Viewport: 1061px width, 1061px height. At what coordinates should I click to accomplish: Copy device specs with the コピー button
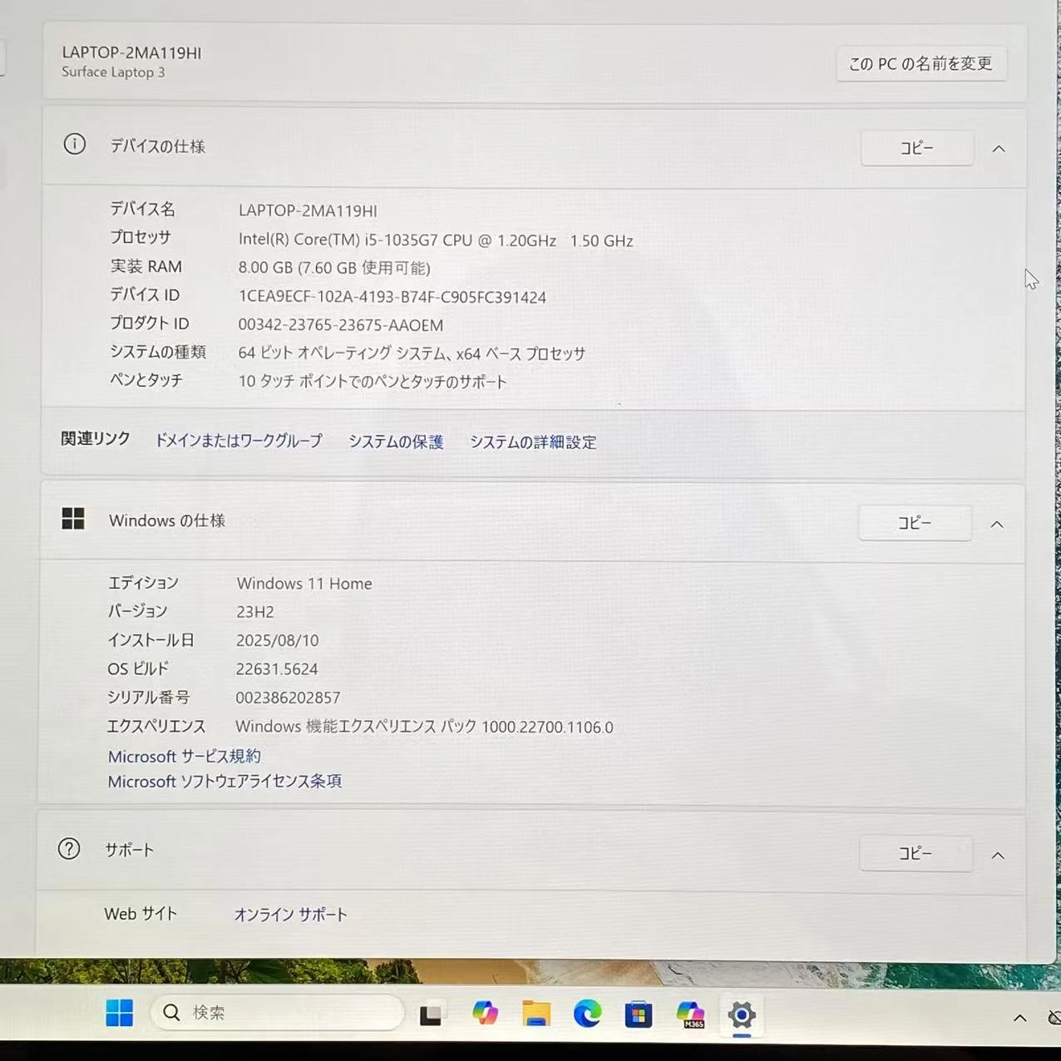[916, 148]
